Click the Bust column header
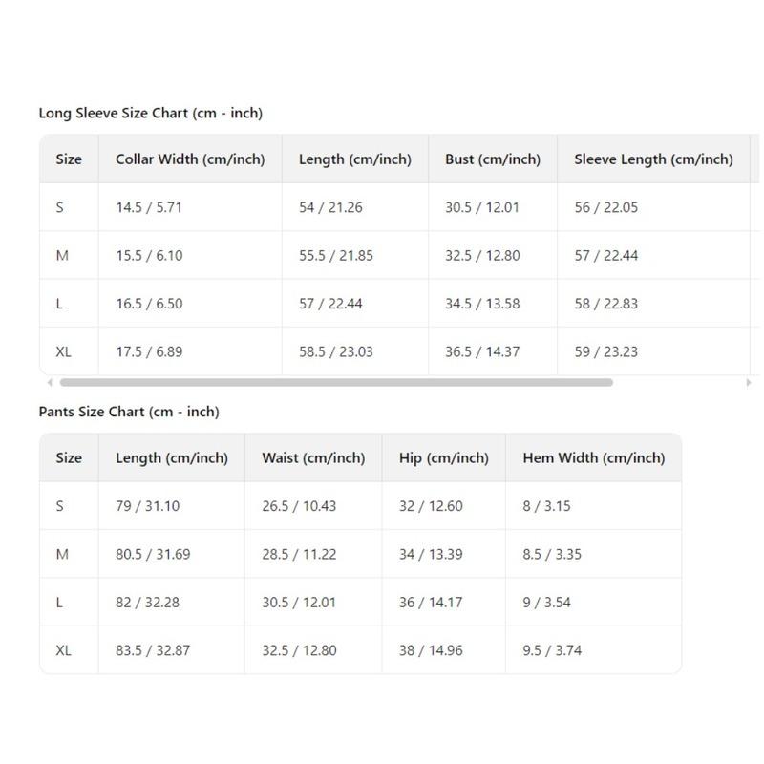Image resolution: width=764 pixels, height=764 pixels. coord(492,159)
